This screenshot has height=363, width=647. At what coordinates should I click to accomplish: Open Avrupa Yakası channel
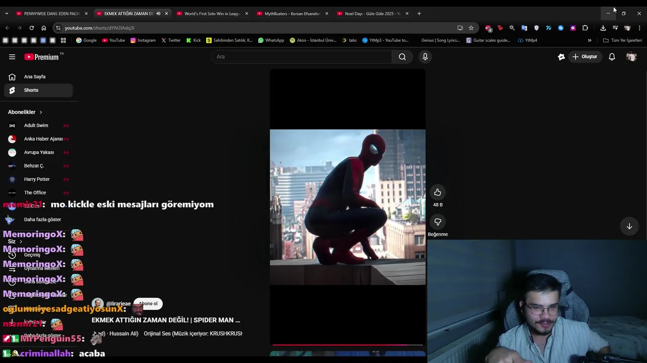38,152
